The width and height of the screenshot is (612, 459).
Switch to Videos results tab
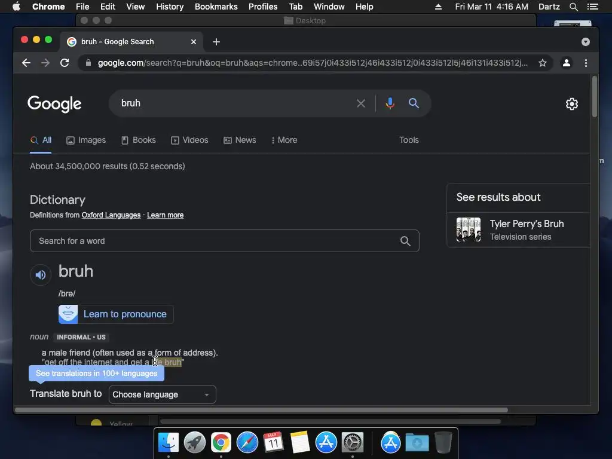189,140
